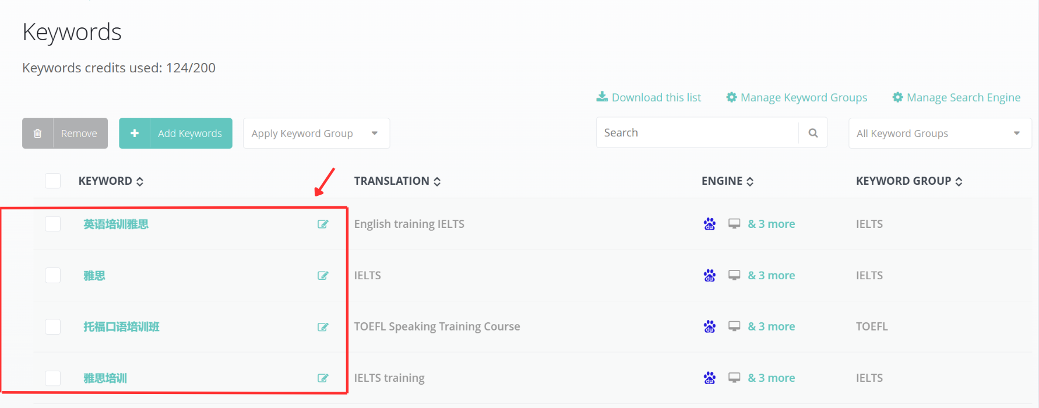Click Download this list link
This screenshot has height=408, width=1039.
pos(649,97)
